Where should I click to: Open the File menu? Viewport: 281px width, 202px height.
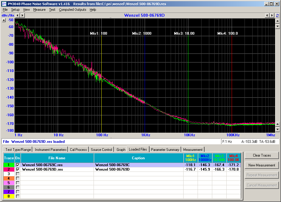(5, 10)
